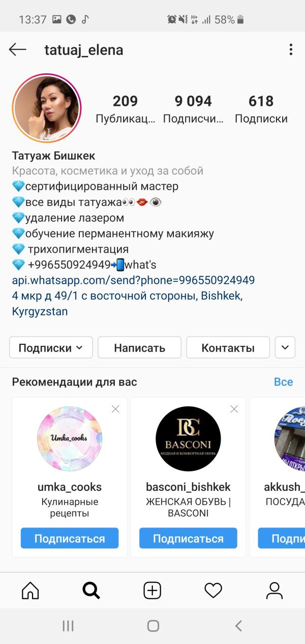
Task: Tap the back arrow icon
Action: pyautogui.click(x=18, y=49)
